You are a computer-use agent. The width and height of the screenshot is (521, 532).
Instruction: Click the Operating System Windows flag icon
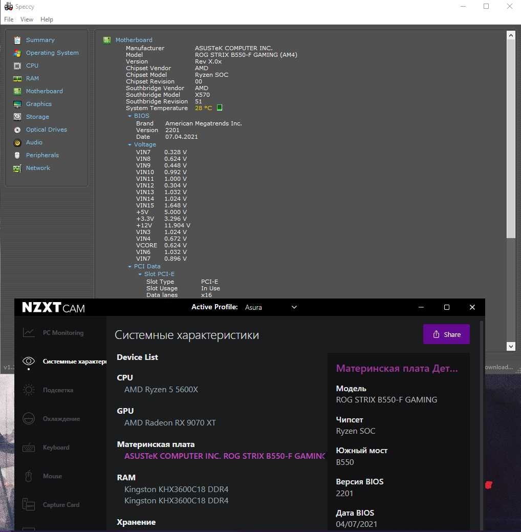pos(17,53)
